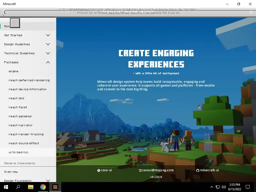Select react-sound-effect entry
Screen dimensions: 256x192
point(24,143)
